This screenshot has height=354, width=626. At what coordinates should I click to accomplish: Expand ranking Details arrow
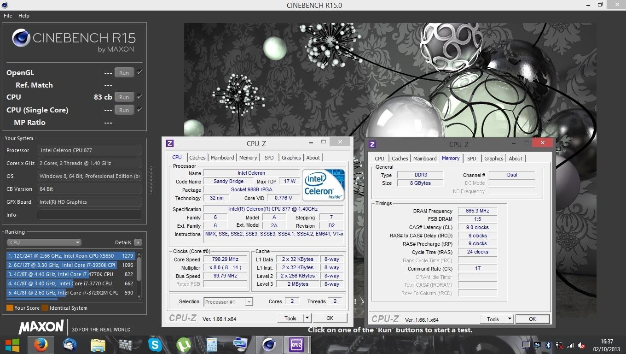[x=138, y=242]
